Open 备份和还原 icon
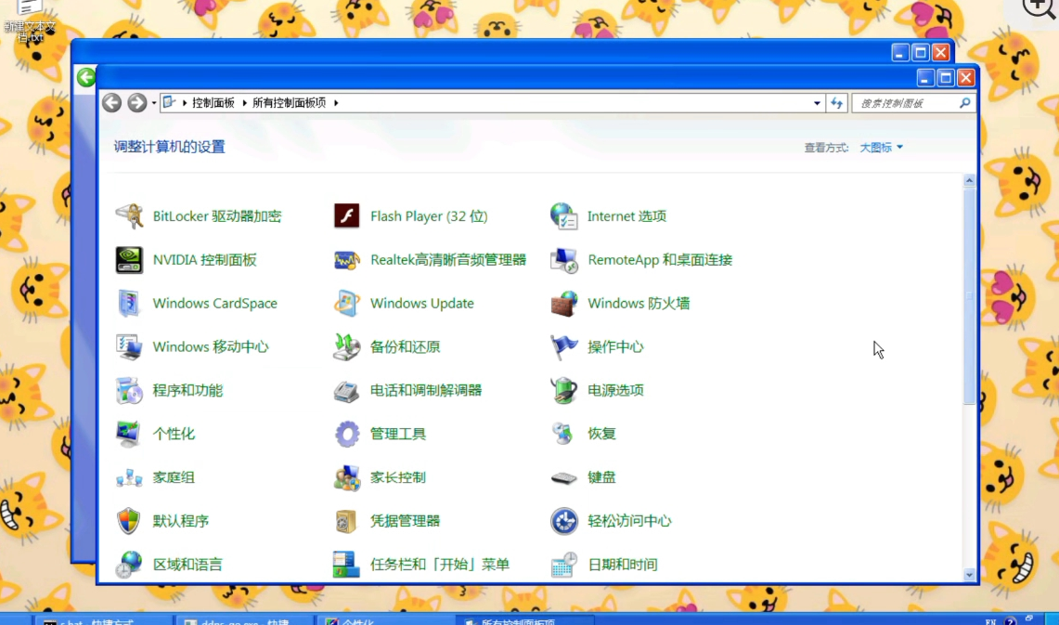The height and width of the screenshot is (625, 1059). click(346, 346)
